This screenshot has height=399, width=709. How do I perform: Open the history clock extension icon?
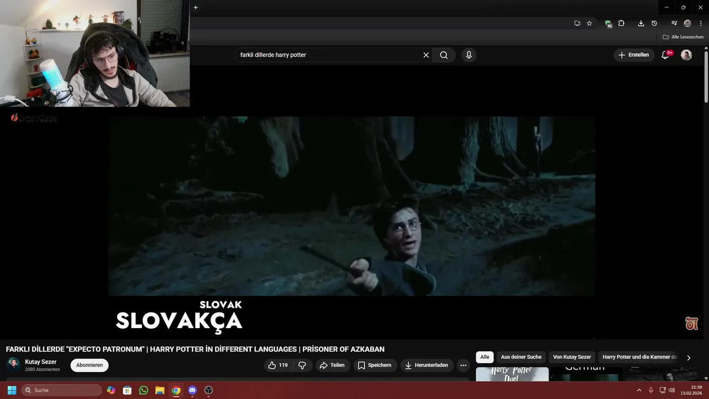[x=654, y=23]
